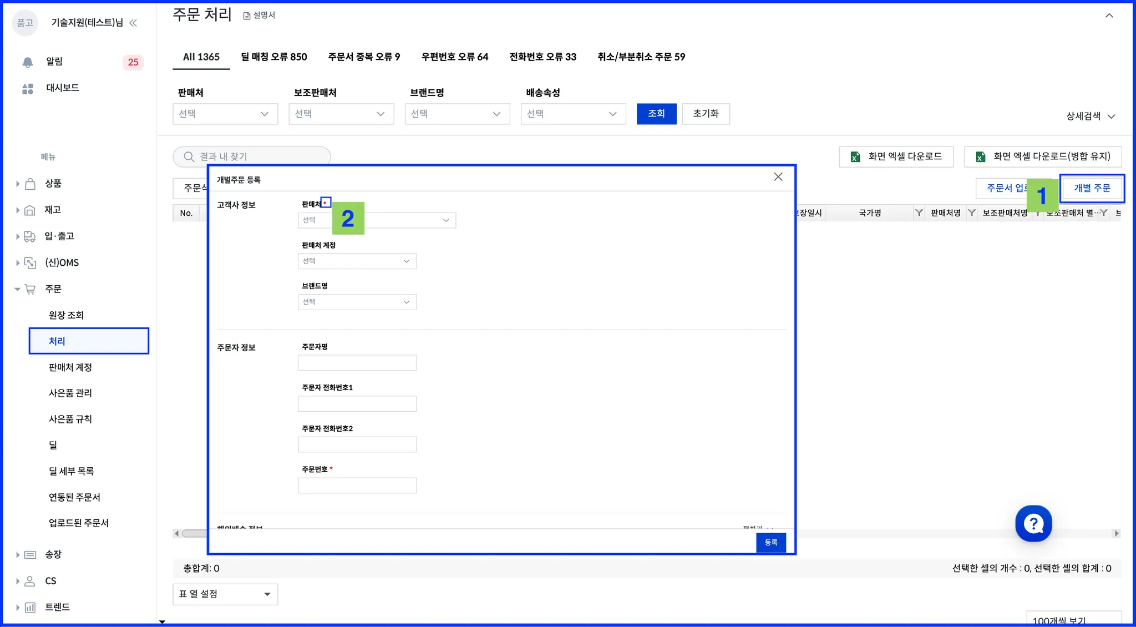Close the 개별주문 등록 dialog
Image resolution: width=1136 pixels, height=627 pixels.
pos(778,177)
